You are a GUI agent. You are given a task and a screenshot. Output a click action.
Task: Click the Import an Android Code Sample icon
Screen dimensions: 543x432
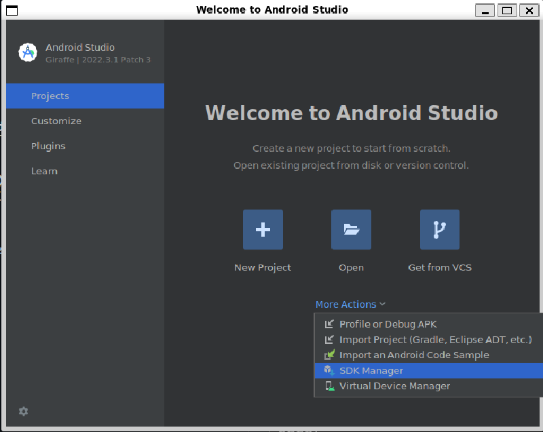(x=329, y=355)
